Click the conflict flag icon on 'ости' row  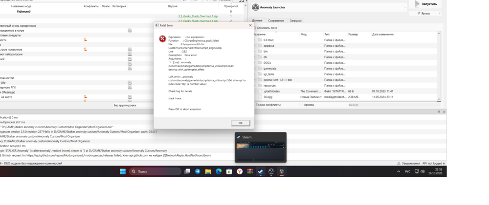(x=85, y=40)
